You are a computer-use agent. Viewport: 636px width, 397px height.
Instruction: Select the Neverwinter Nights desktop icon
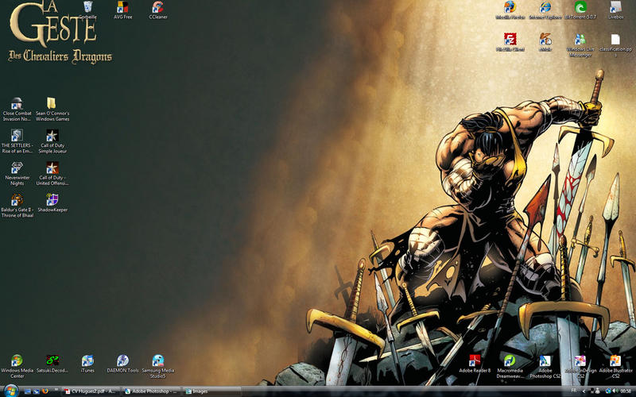coord(17,173)
